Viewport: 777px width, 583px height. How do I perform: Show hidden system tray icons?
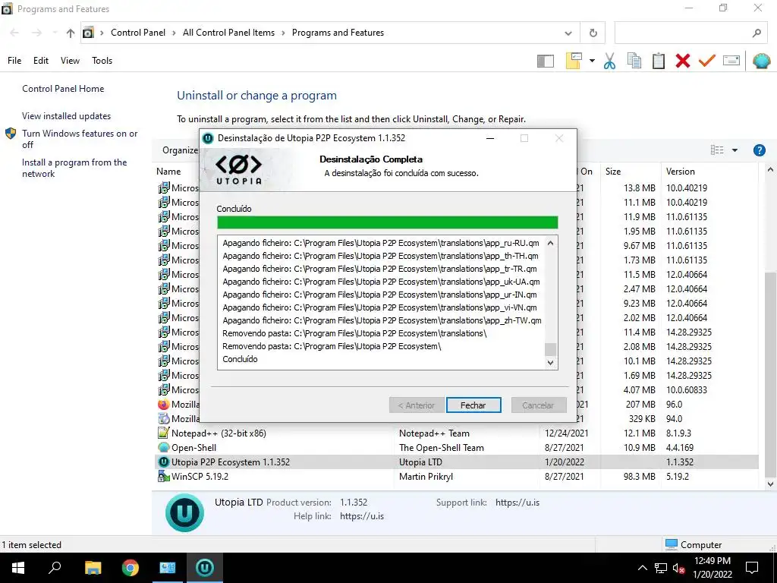642,568
